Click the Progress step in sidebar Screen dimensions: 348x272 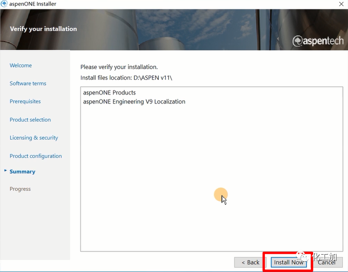[20, 189]
